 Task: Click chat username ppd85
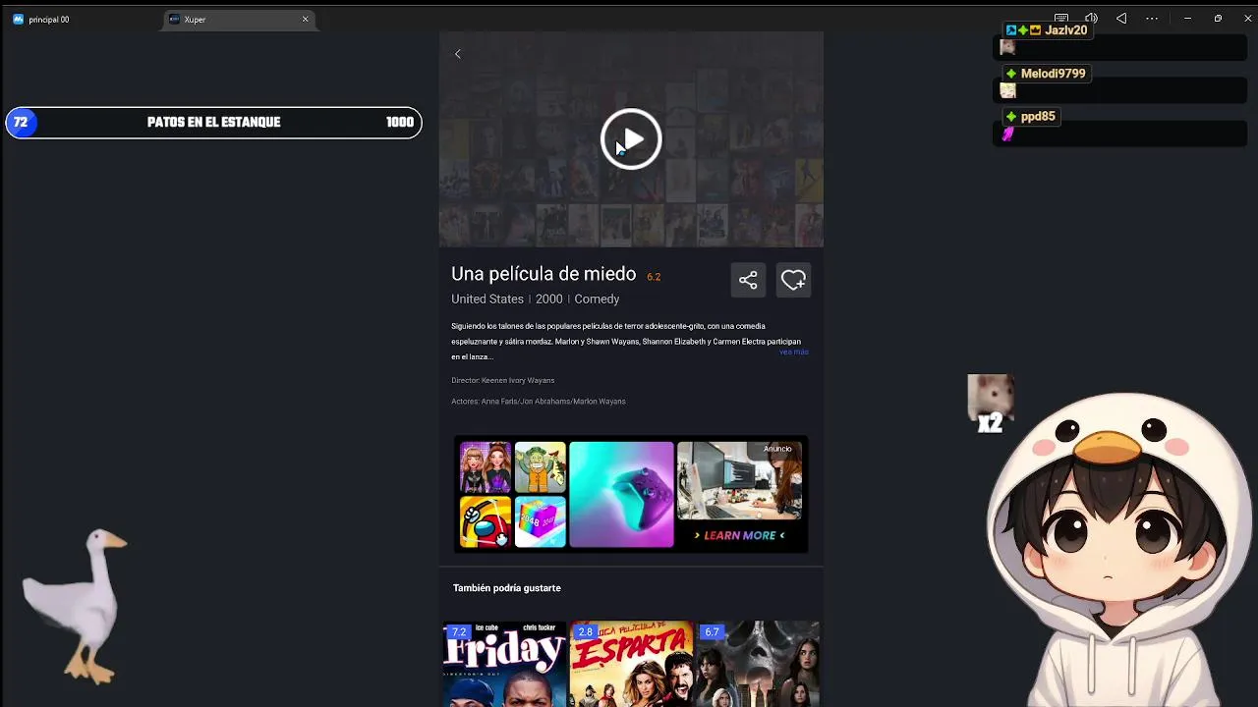[1038, 116]
